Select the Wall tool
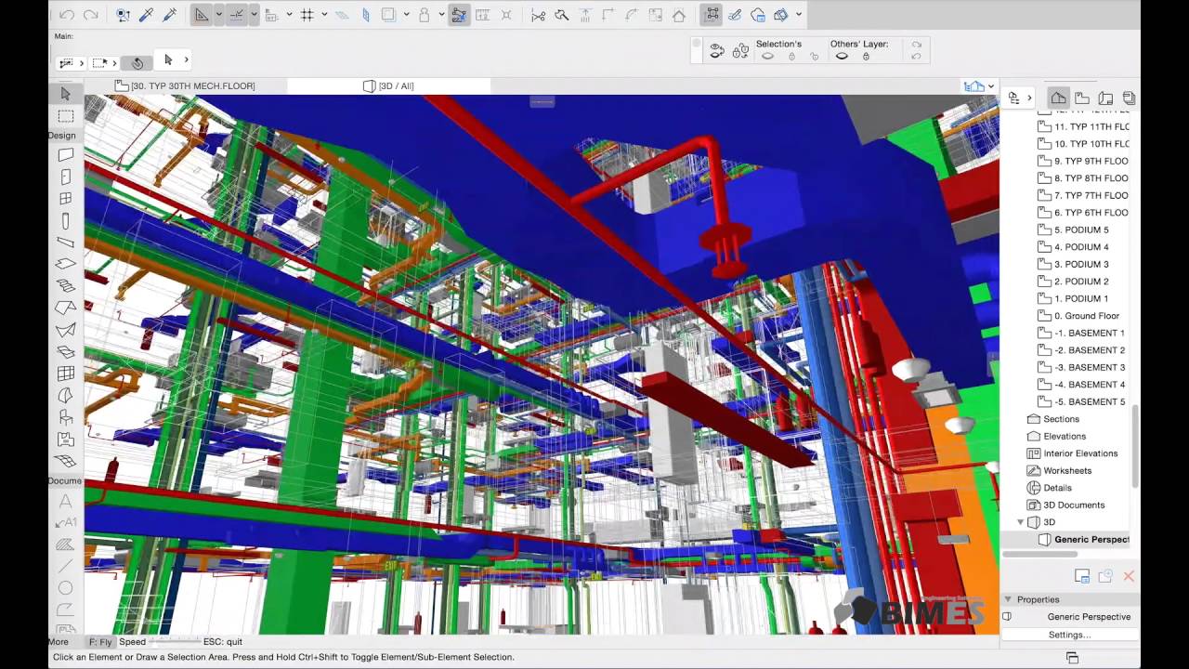This screenshot has height=669, width=1189. coord(65,155)
